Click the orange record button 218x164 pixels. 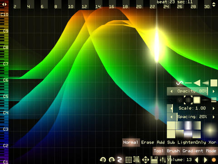coord(214,160)
